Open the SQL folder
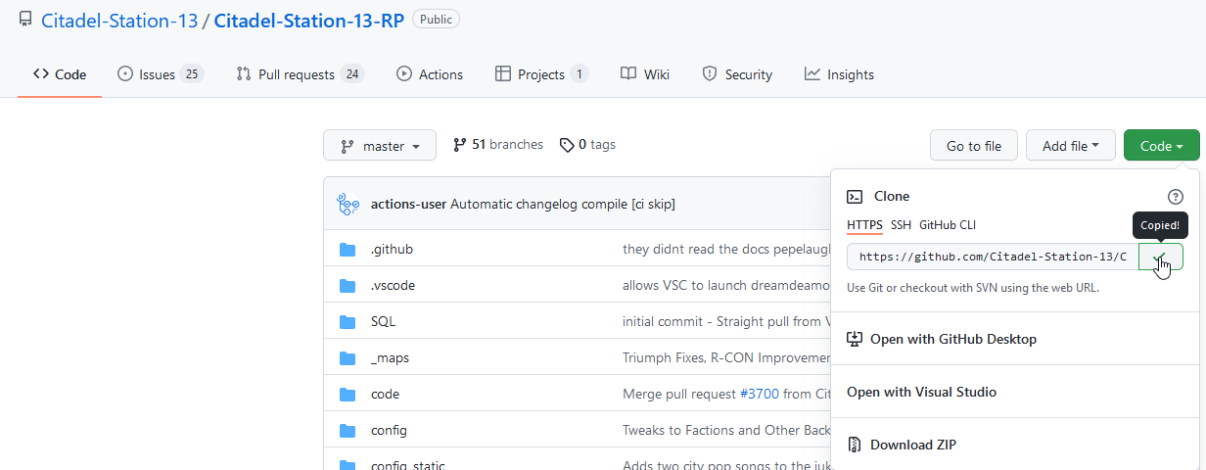Viewport: 1206px width, 470px height. [383, 321]
